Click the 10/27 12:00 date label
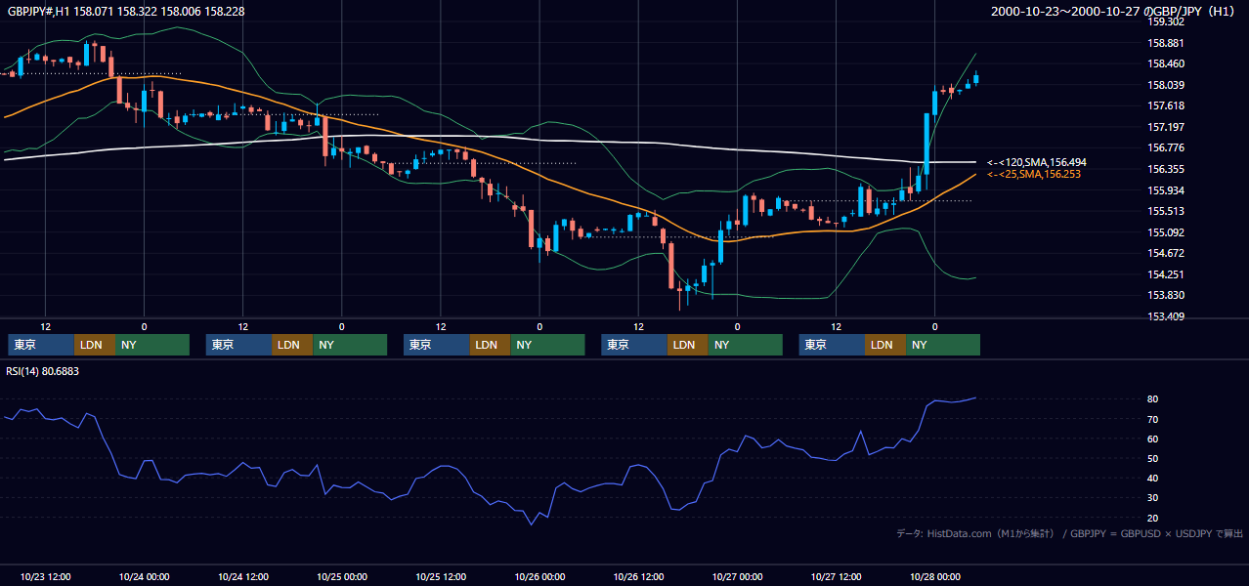This screenshot has width=1249, height=586. point(836,576)
